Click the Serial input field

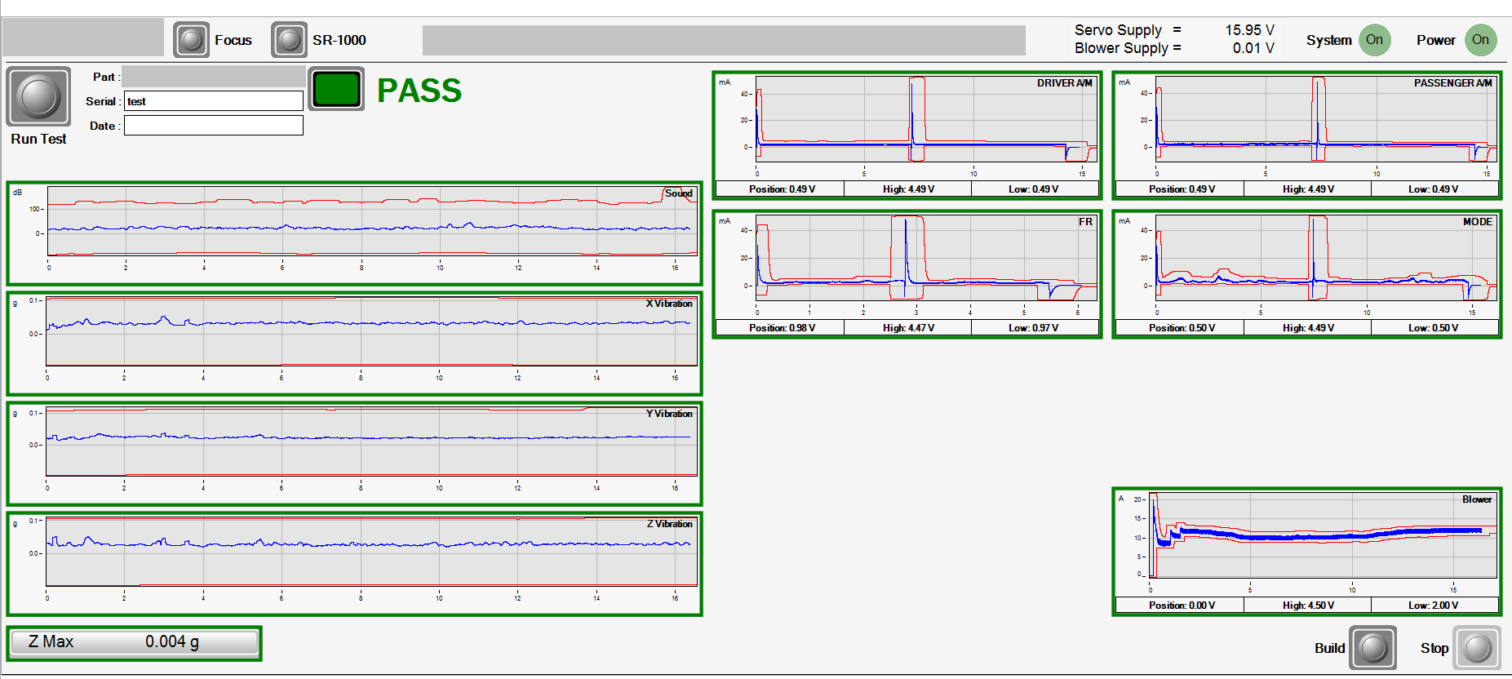point(214,101)
